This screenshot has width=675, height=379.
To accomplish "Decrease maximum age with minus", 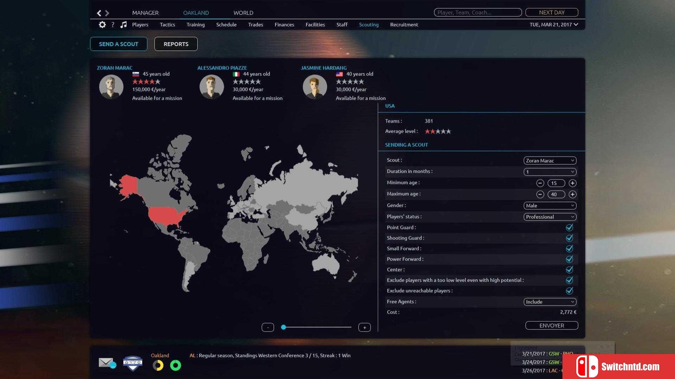I will (x=540, y=194).
